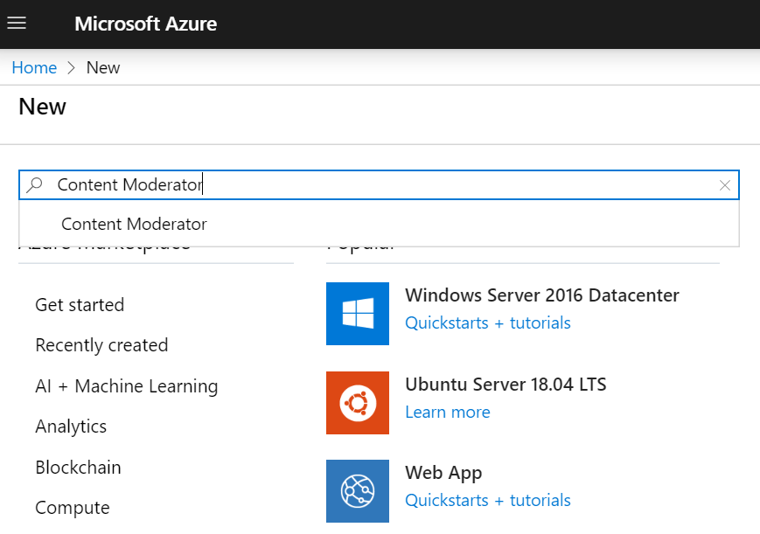Click the search magnifier icon
Image resolution: width=760 pixels, height=534 pixels.
pyautogui.click(x=34, y=184)
